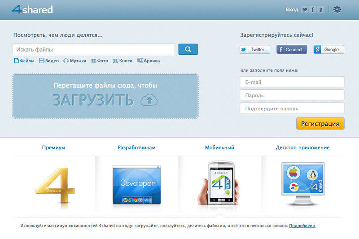The height and width of the screenshot is (239, 359).
Task: Open the Мобильный section heading
Action: tap(219, 148)
